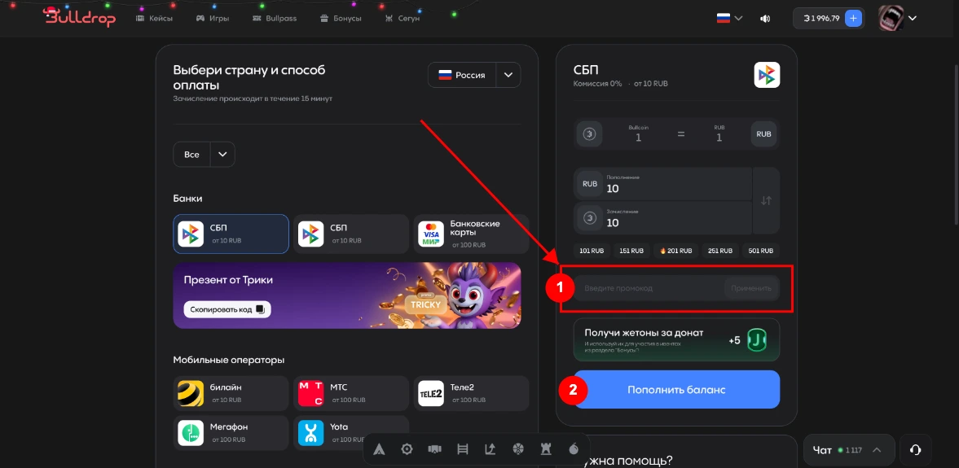Screen dimensions: 959x468
Task: Open the Кейсы menu item
Action: [x=154, y=18]
